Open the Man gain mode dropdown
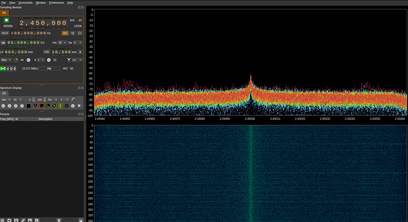The image size is (408, 222). pos(7,60)
